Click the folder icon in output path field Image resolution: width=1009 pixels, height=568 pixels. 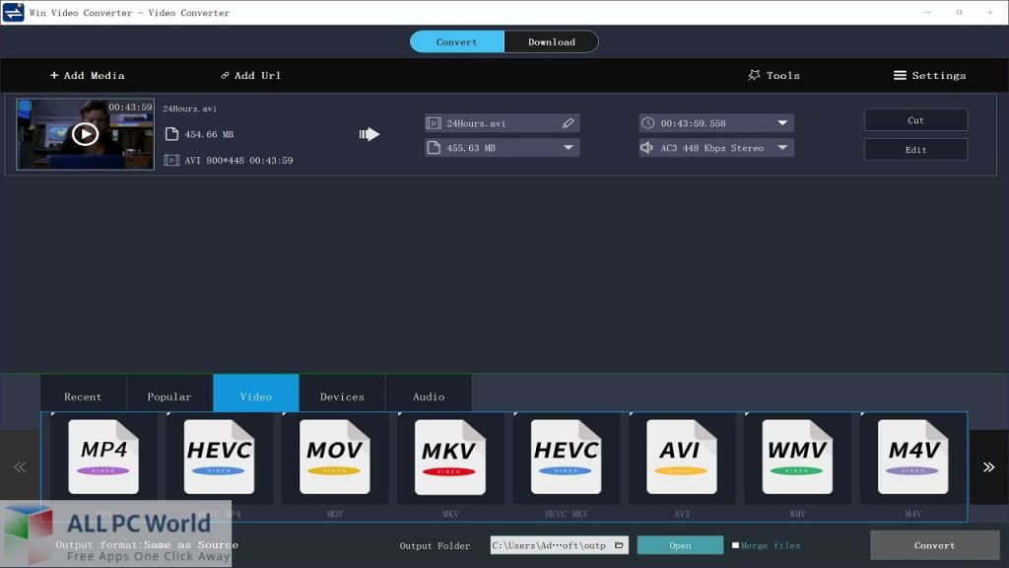coord(619,545)
